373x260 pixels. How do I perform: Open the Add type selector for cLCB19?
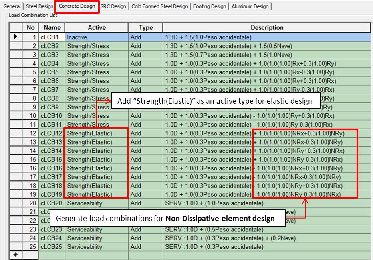[x=145, y=194]
